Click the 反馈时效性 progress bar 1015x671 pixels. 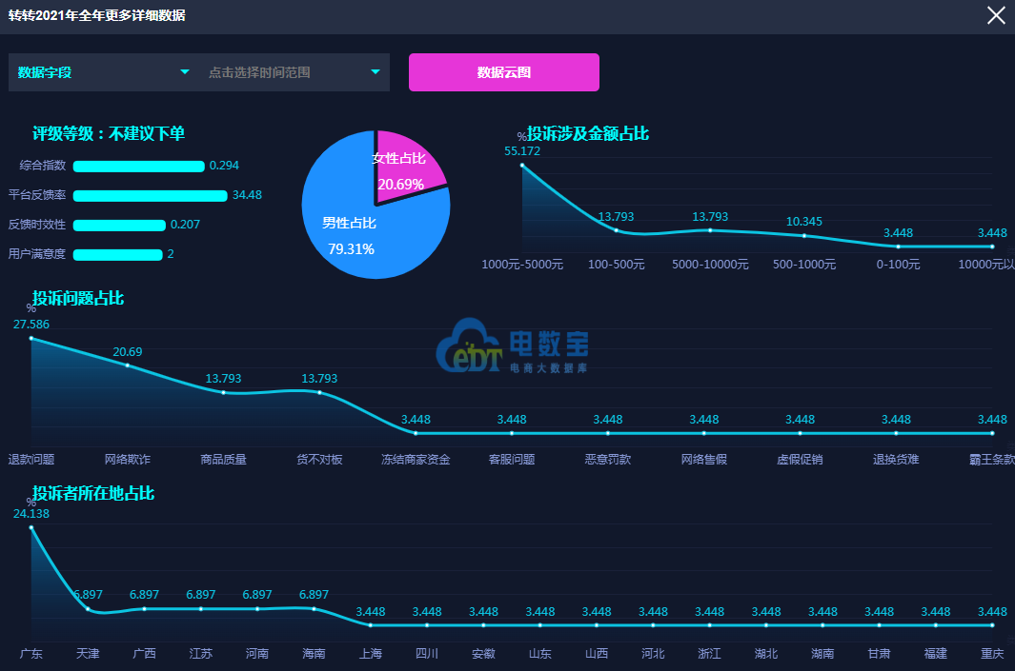pyautogui.click(x=119, y=226)
